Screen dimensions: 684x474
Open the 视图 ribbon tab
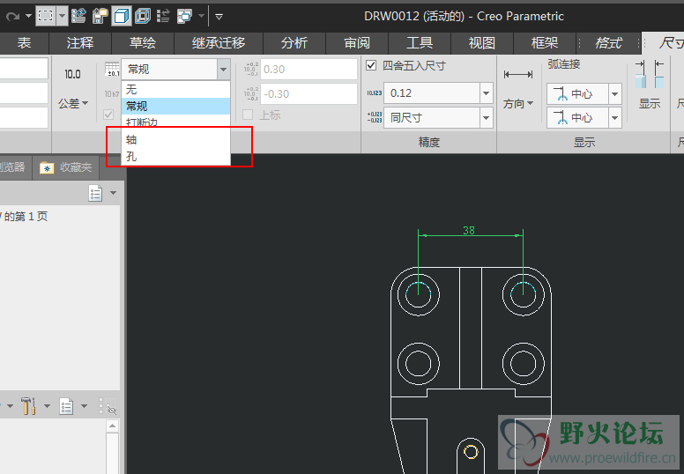click(482, 43)
